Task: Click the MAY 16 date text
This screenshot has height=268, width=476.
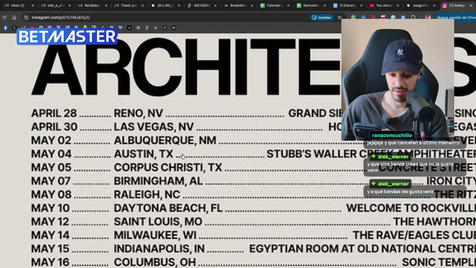Action: tap(50, 262)
